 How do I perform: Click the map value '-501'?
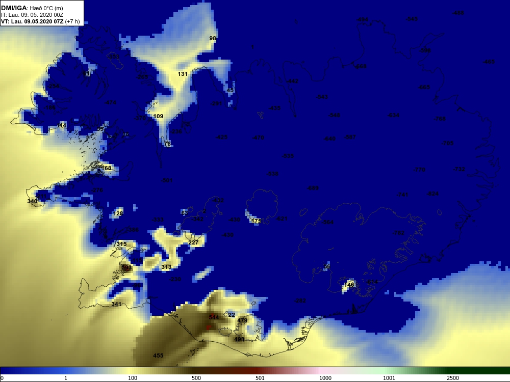click(x=167, y=180)
